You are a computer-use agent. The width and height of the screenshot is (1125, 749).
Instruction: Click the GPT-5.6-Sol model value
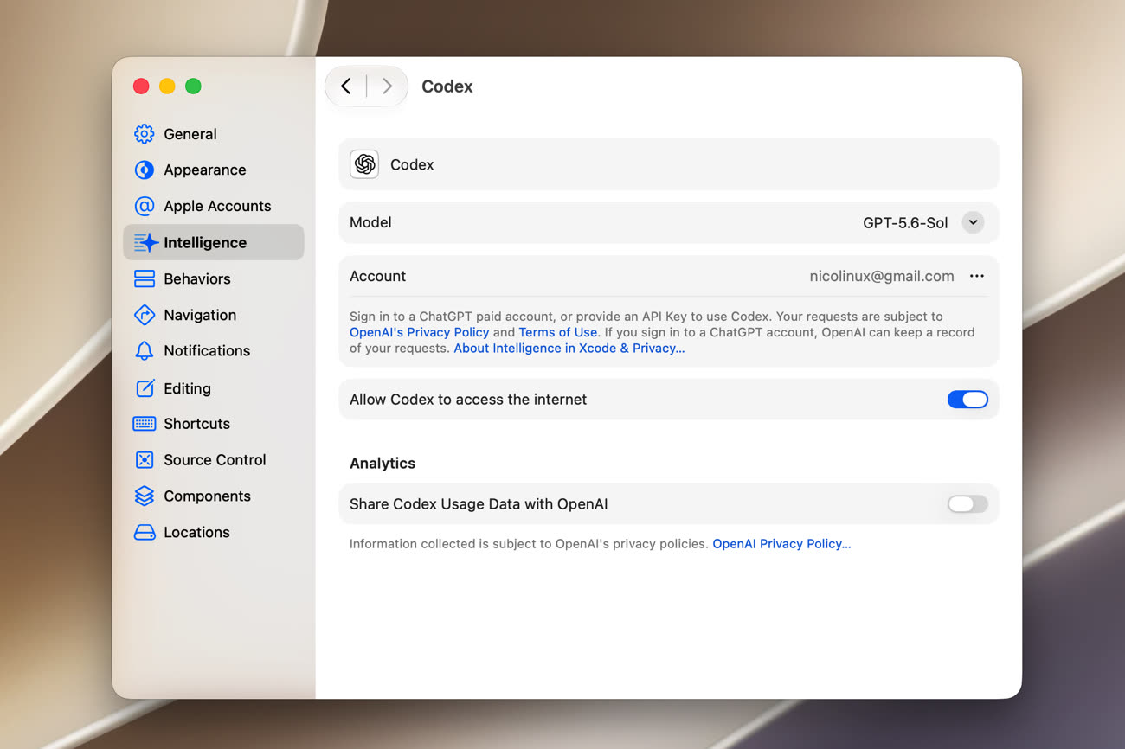tap(905, 222)
